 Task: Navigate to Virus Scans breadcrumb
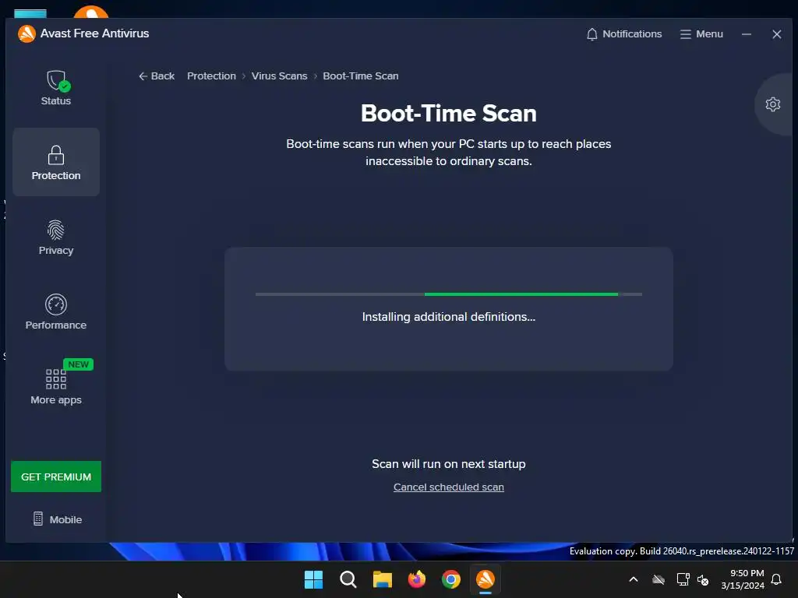click(279, 76)
